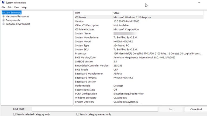The width and height of the screenshot is (207, 116).
Task: Click the 12th Gen Intel Core i7-12700 value
Action: 157,54
